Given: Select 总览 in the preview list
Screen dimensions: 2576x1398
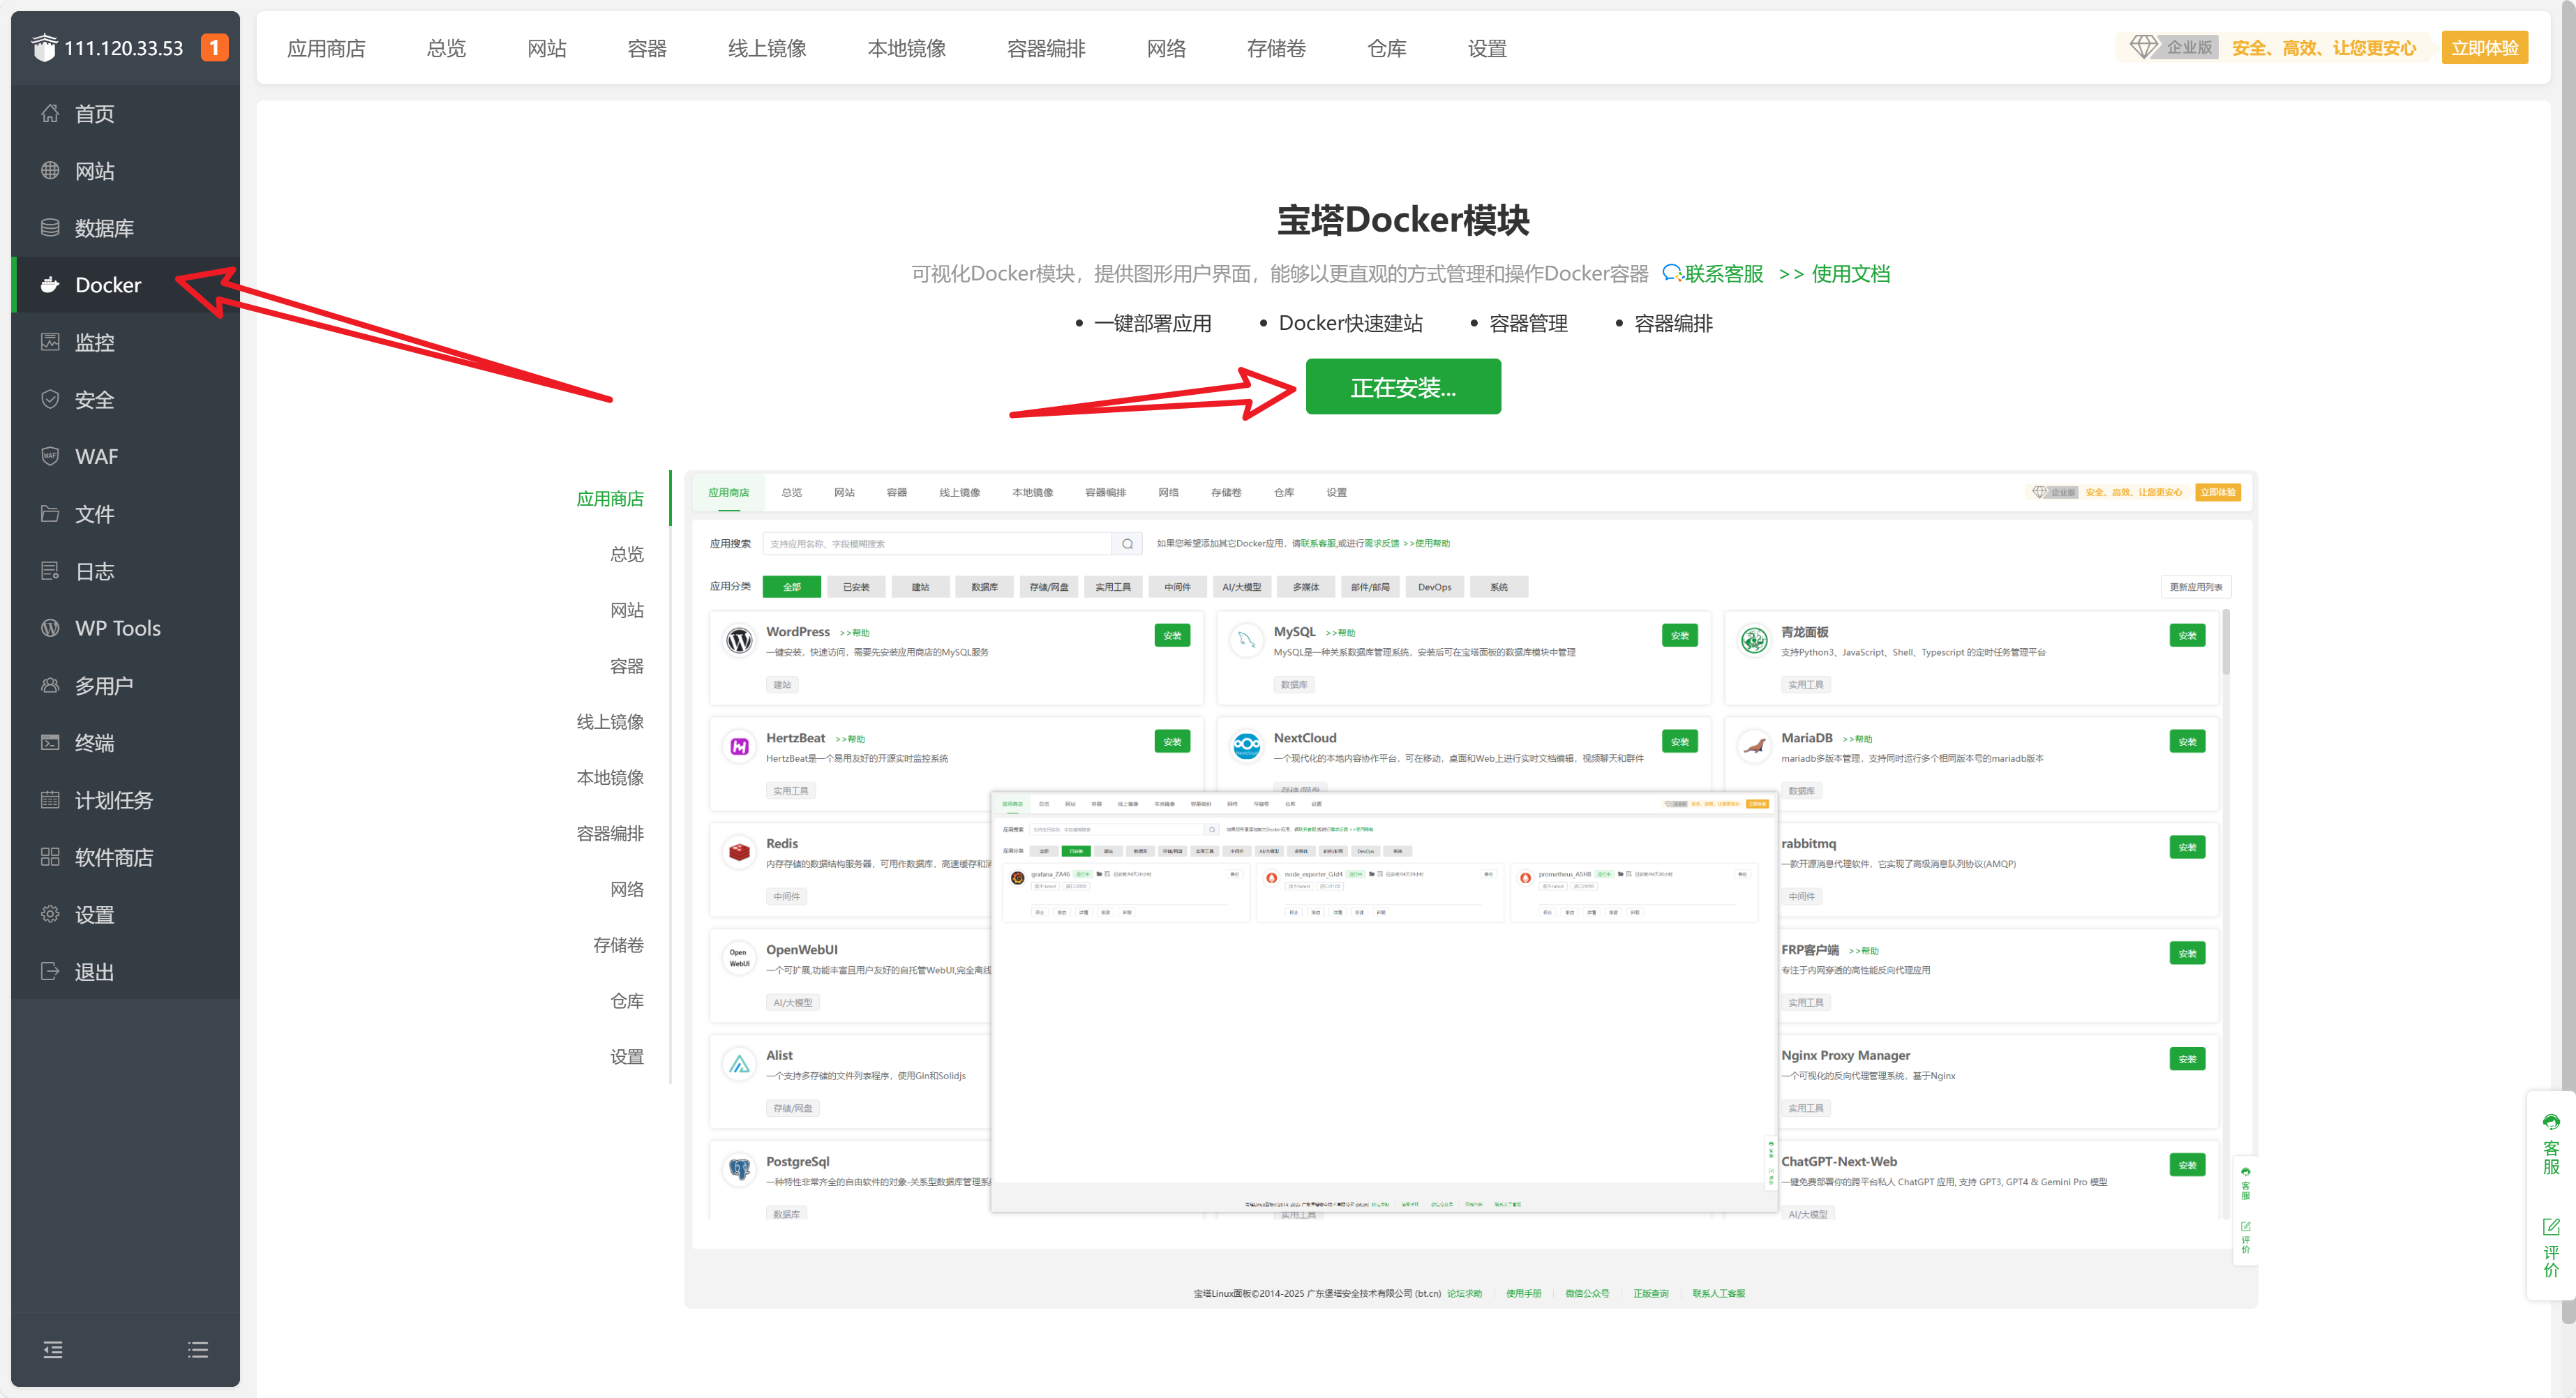Looking at the screenshot, I should coord(627,554).
